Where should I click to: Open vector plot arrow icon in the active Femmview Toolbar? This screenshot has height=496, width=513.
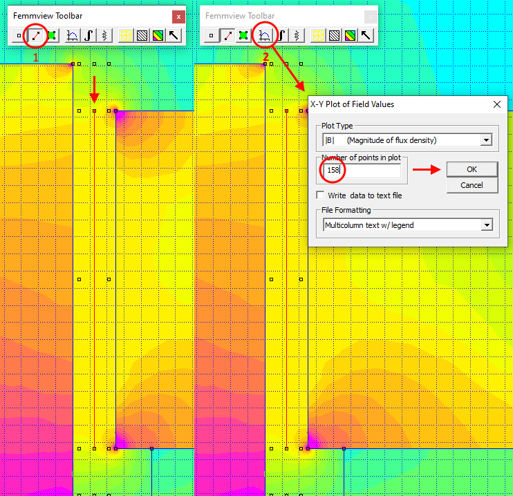click(x=174, y=36)
